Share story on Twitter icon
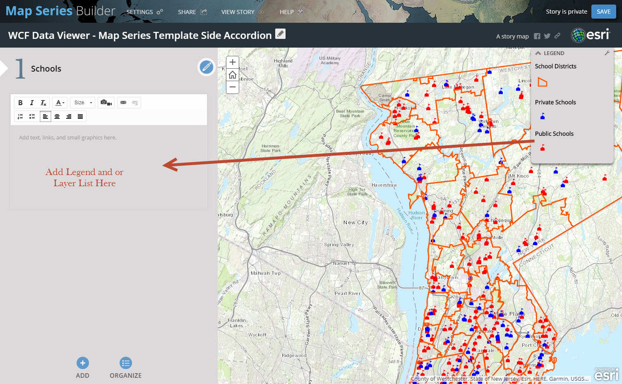This screenshot has width=622, height=384. 547,36
